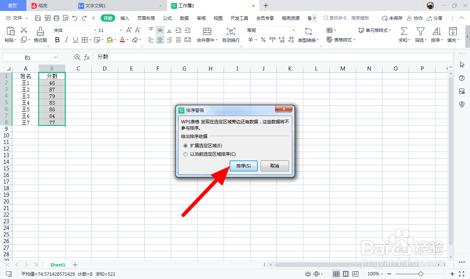Click the Paste icon
Image resolution: width=470 pixels, height=279 pixels.
click(x=11, y=31)
